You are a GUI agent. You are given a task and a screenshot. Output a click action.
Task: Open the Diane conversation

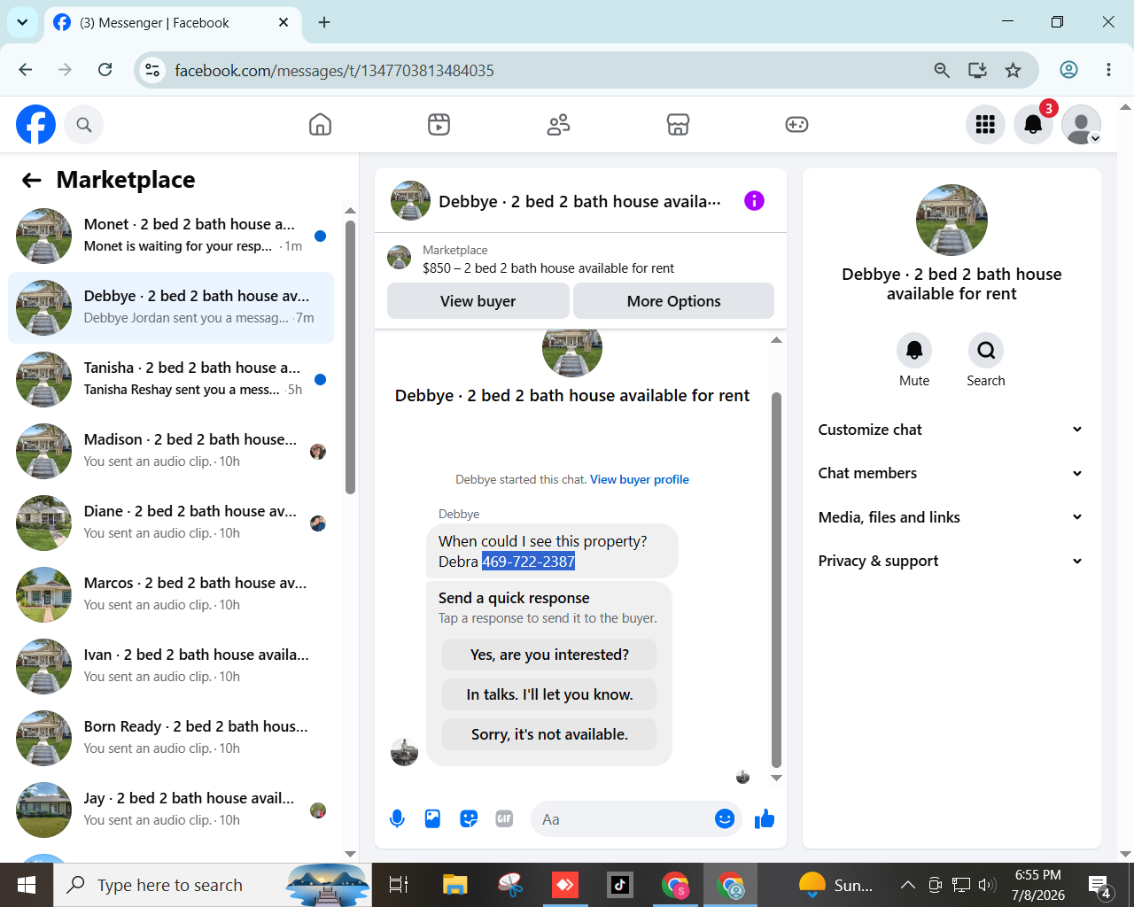171,523
